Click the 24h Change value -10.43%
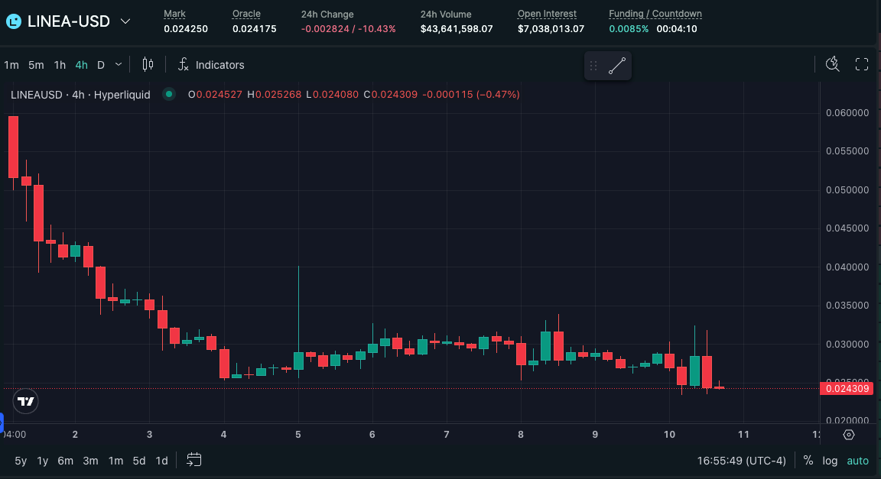Screen dimensions: 881x479 [376, 28]
